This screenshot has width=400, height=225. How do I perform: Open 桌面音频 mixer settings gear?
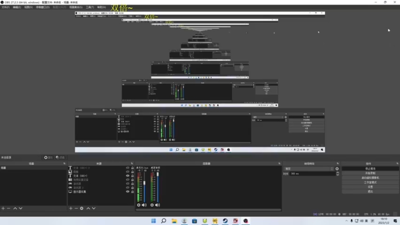pos(152,205)
